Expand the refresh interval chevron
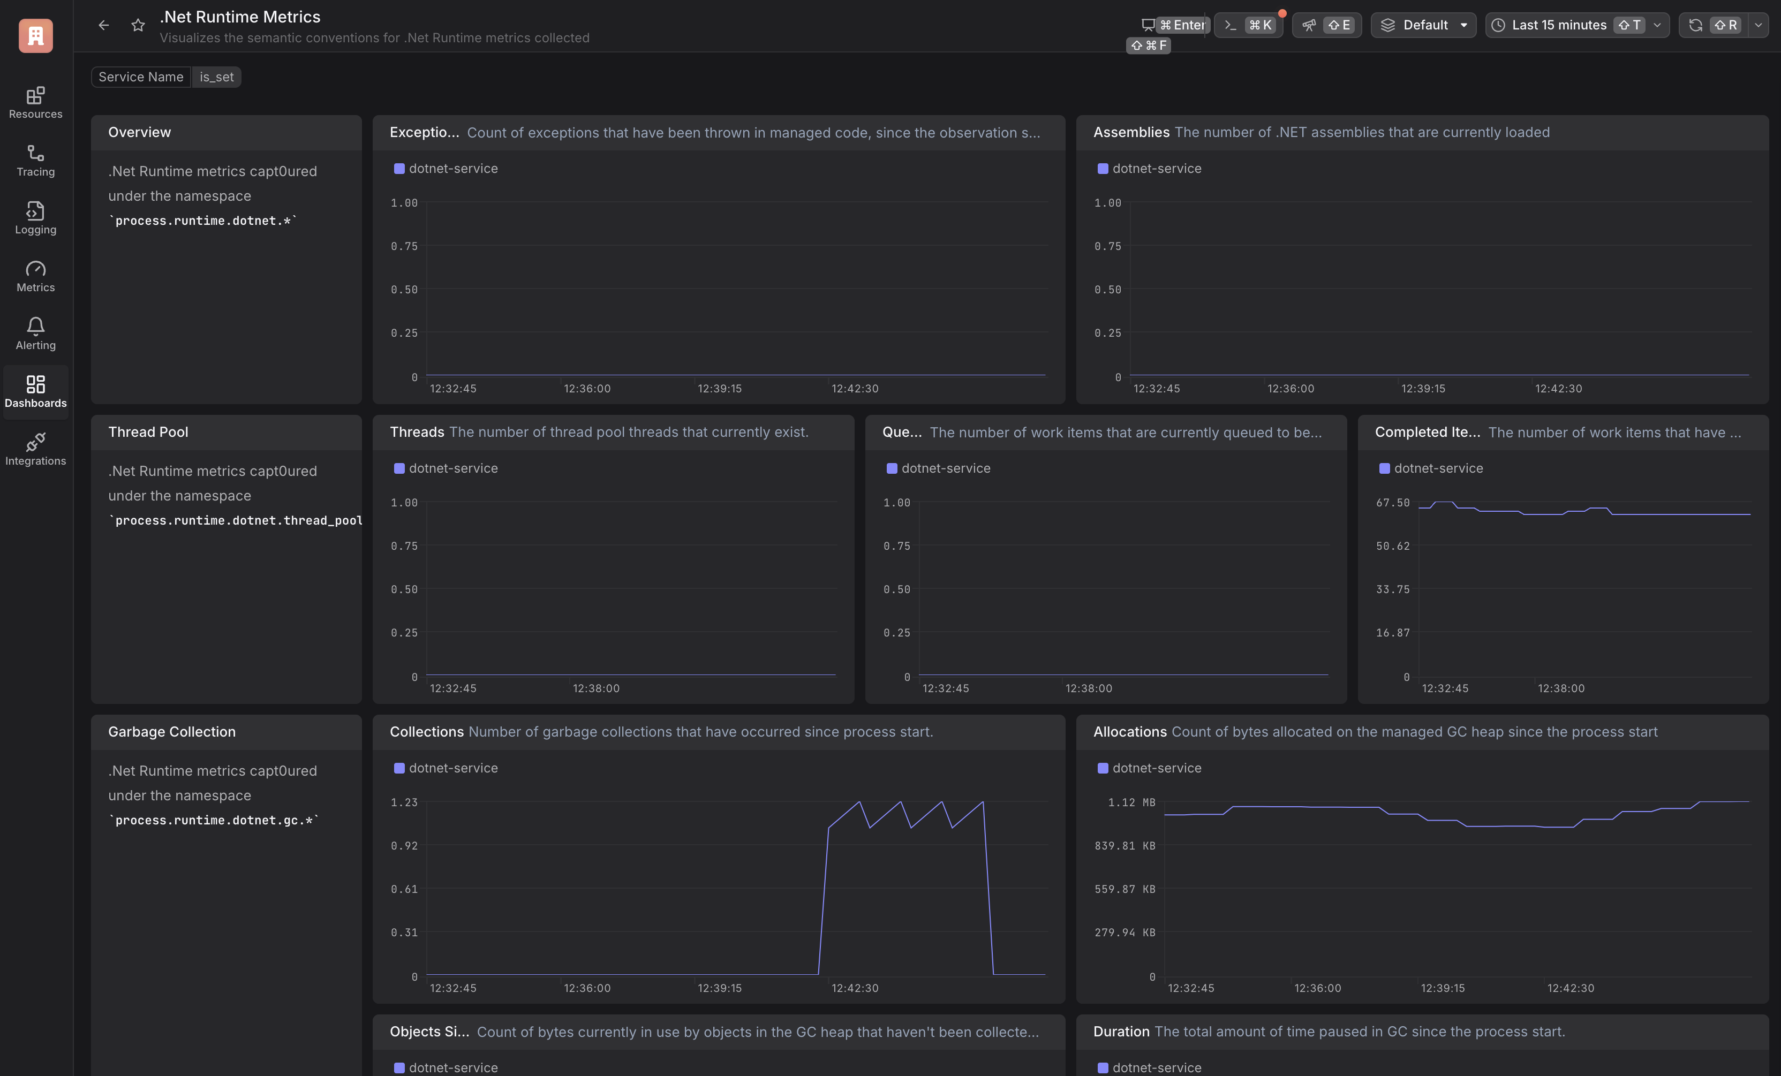Screen dimensions: 1781x1076 pos(1759,25)
